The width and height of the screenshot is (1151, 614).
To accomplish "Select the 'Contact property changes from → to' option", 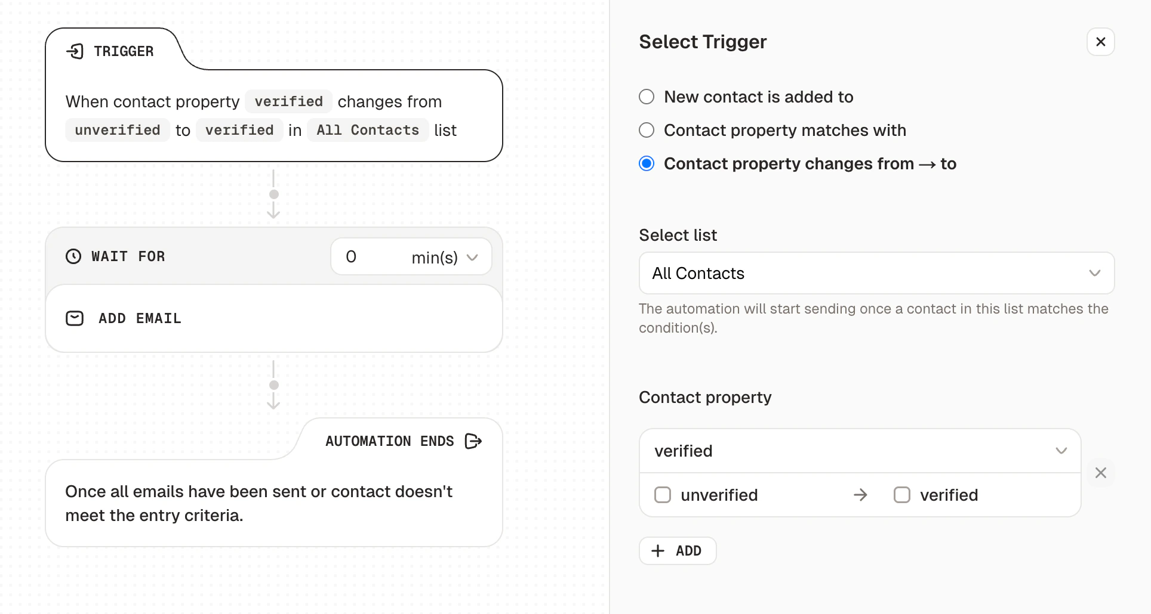I will tap(646, 163).
